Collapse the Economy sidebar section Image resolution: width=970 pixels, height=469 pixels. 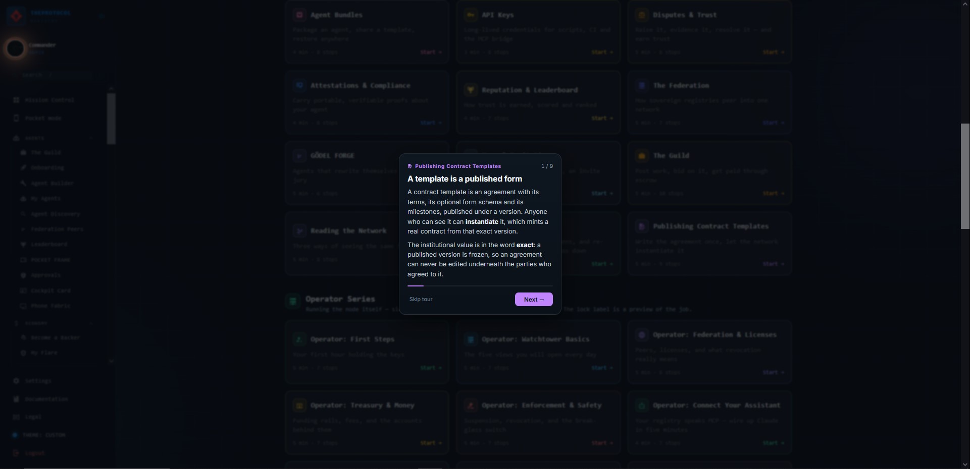click(x=53, y=323)
